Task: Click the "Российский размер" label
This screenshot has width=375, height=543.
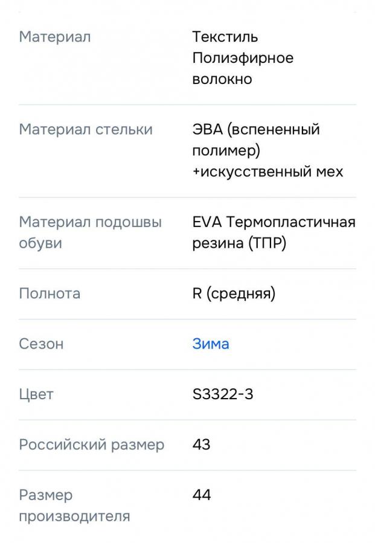Action: pos(92,445)
